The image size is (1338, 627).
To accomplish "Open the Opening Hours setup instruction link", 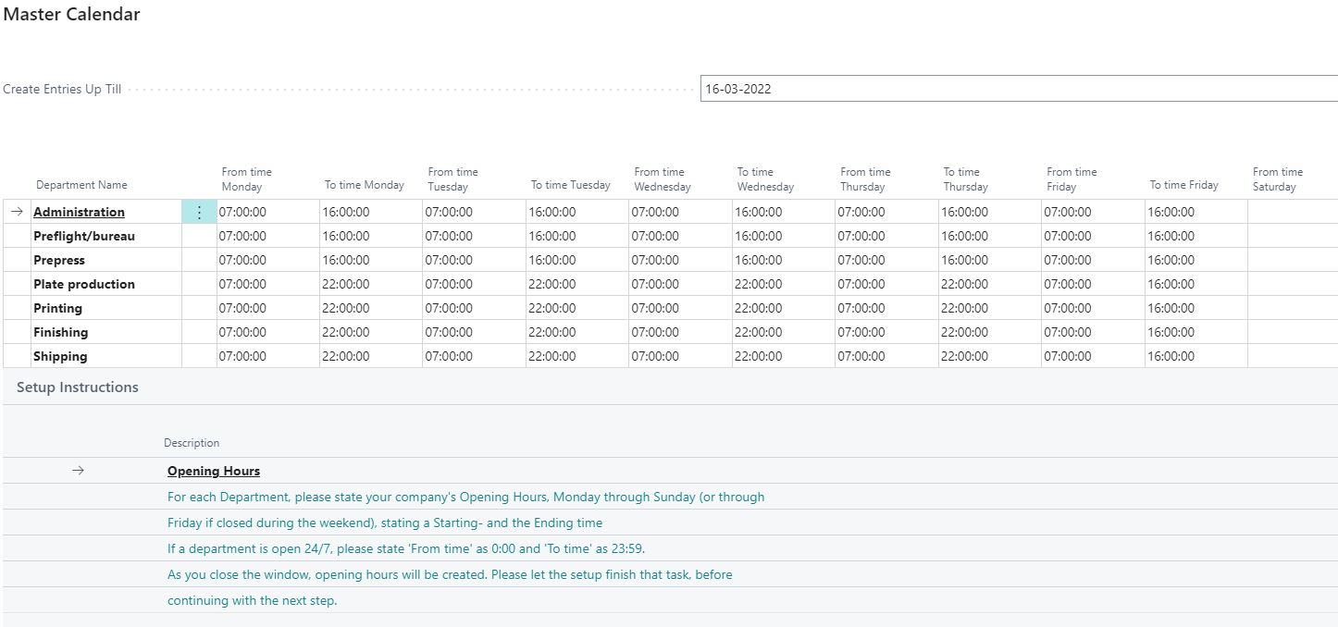I will click(213, 471).
